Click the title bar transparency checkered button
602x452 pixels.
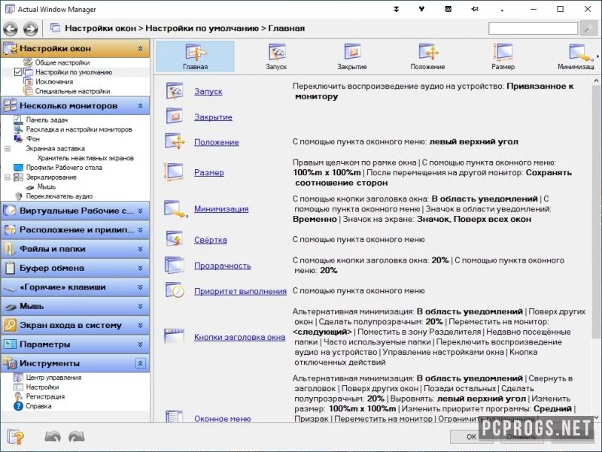click(448, 9)
